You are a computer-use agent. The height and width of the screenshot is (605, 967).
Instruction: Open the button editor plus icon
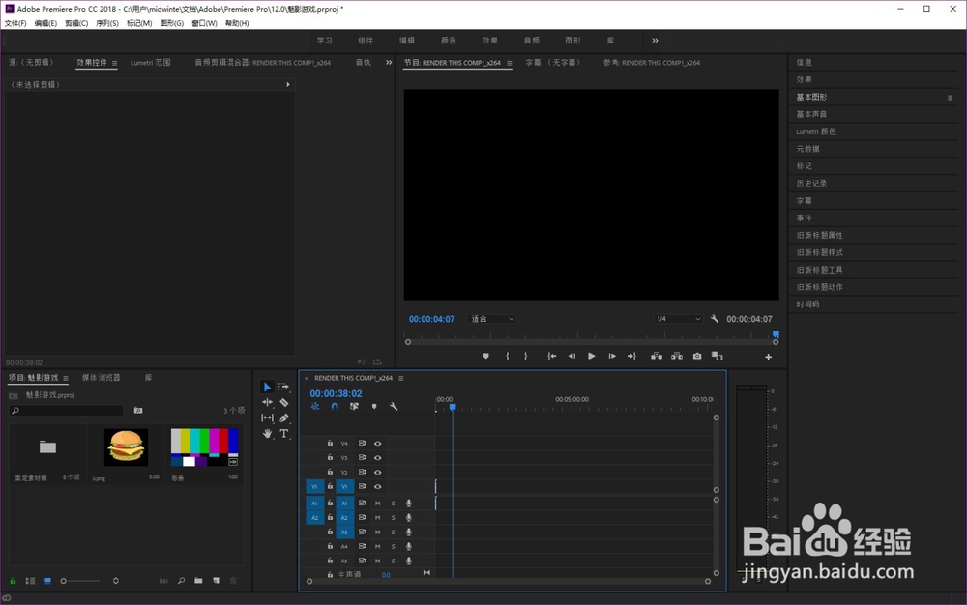[x=769, y=357]
